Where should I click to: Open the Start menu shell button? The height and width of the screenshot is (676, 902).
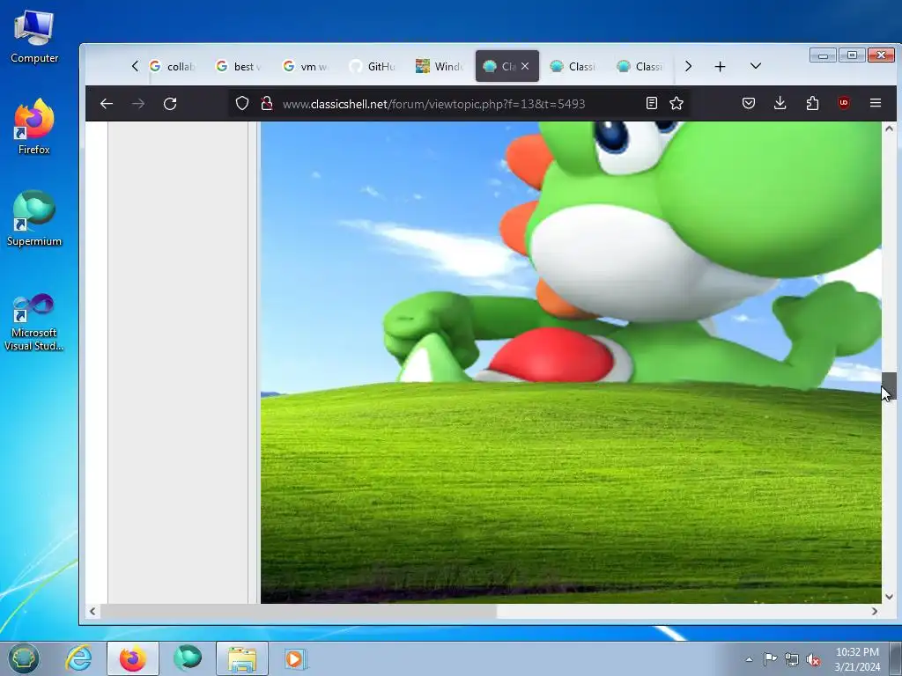(23, 658)
